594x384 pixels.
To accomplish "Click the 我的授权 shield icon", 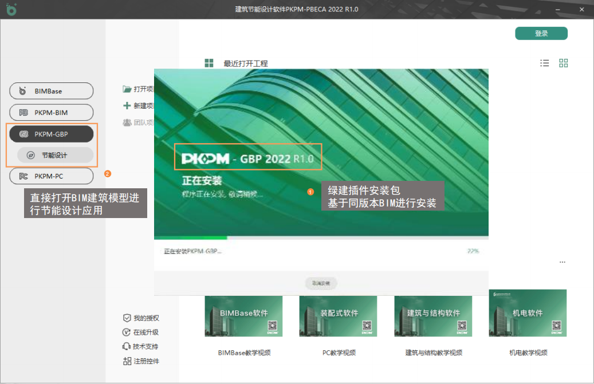I will coord(127,318).
